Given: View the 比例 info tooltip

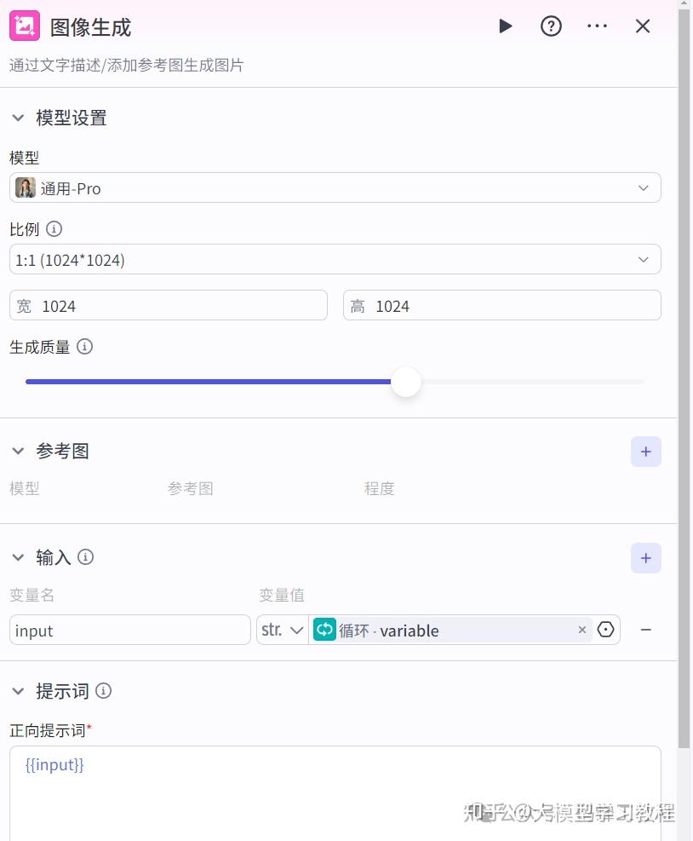Looking at the screenshot, I should (54, 228).
